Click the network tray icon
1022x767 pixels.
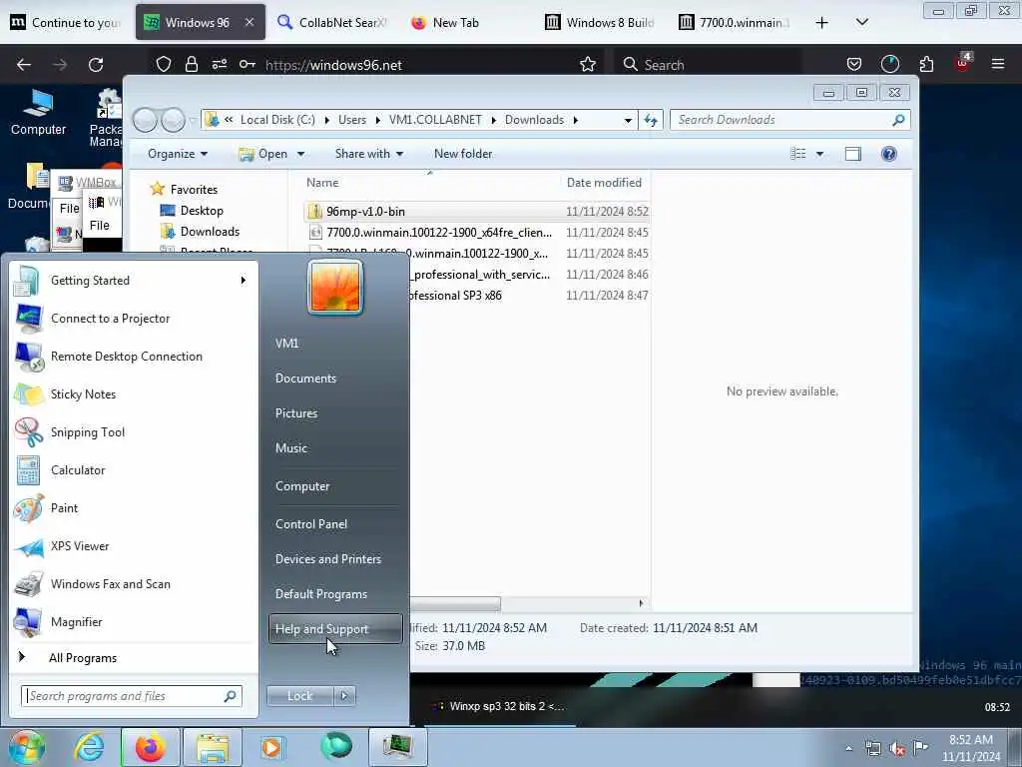pyautogui.click(x=872, y=748)
